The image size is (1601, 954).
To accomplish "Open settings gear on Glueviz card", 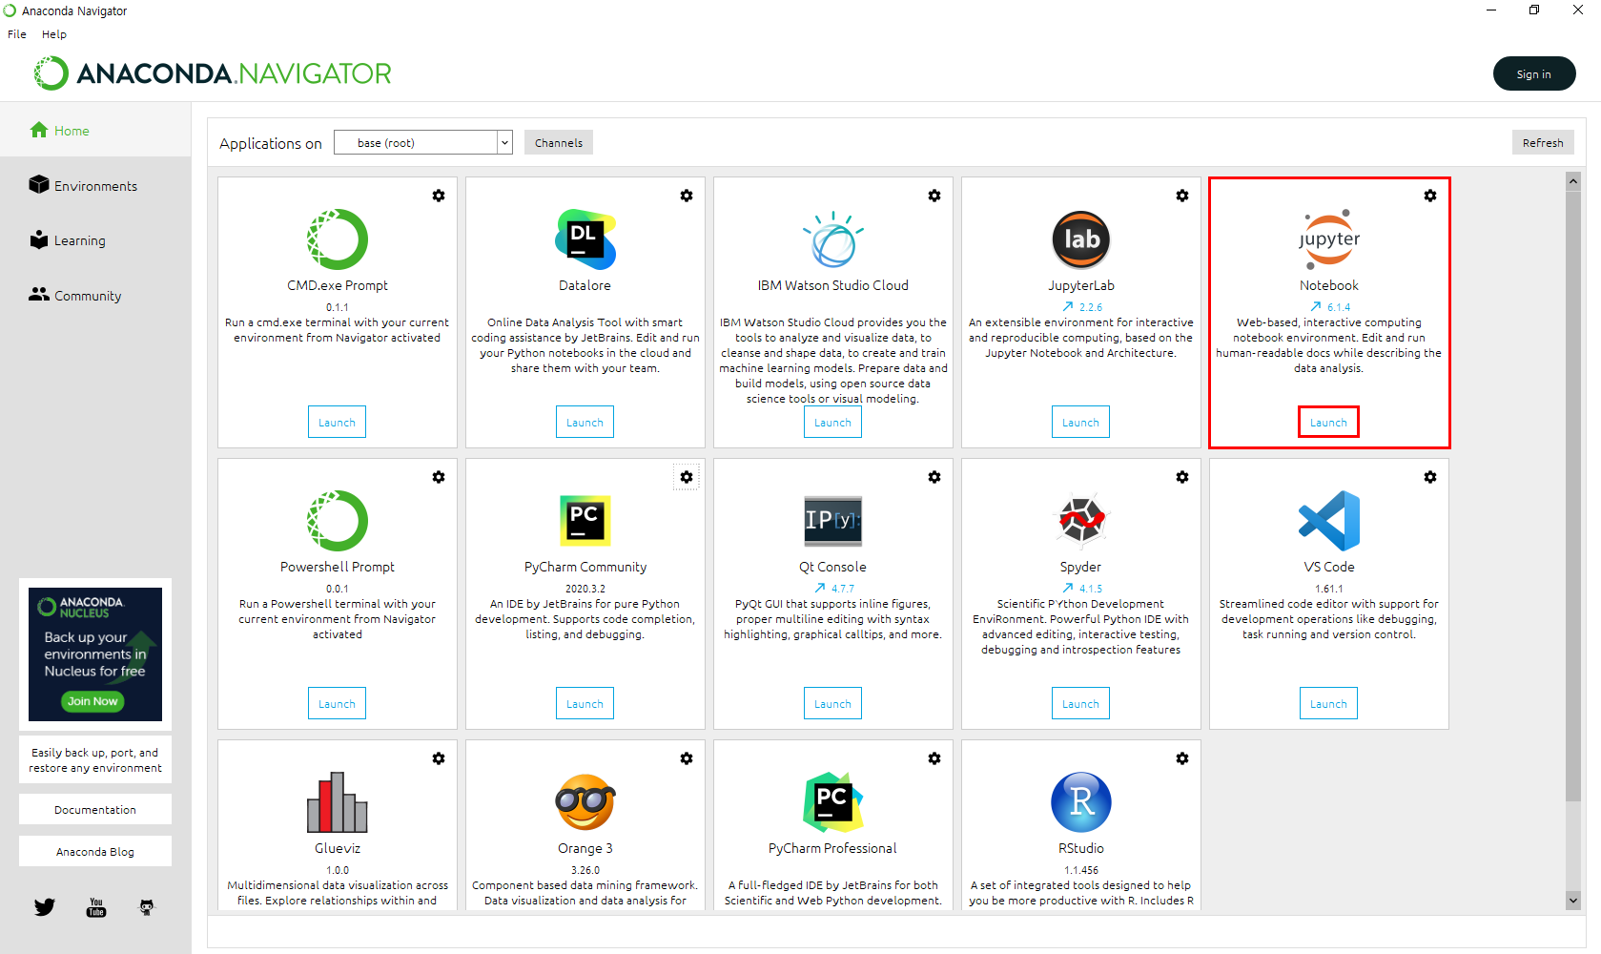I will pyautogui.click(x=439, y=758).
